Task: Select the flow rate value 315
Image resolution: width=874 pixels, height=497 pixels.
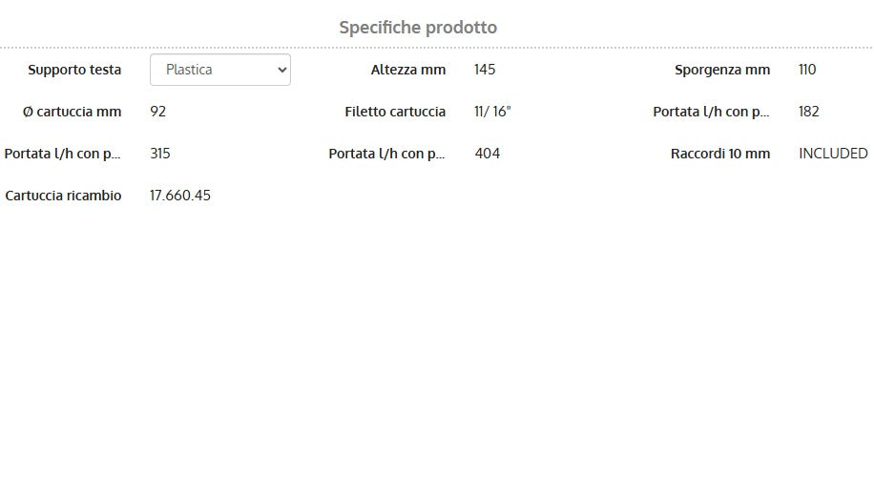Action: click(x=160, y=154)
